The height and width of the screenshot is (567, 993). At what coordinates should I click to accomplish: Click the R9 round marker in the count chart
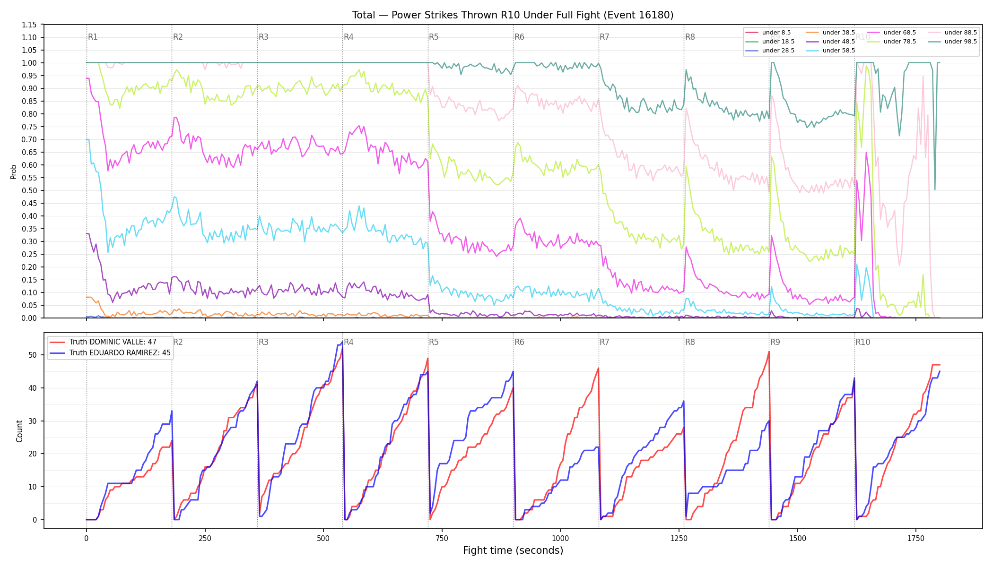775,342
